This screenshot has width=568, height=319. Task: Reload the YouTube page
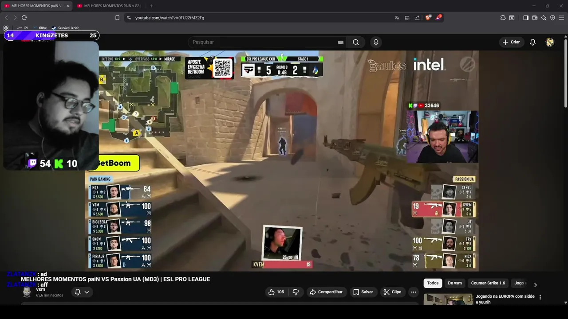pos(24,18)
